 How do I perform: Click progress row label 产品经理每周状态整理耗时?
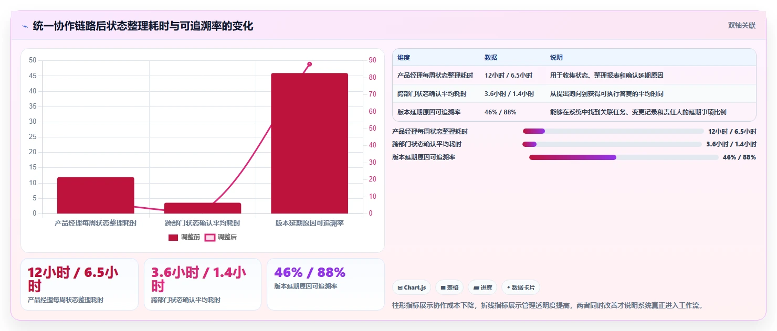[430, 131]
